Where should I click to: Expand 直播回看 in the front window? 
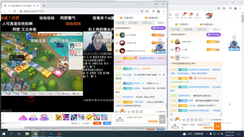click(x=152, y=18)
